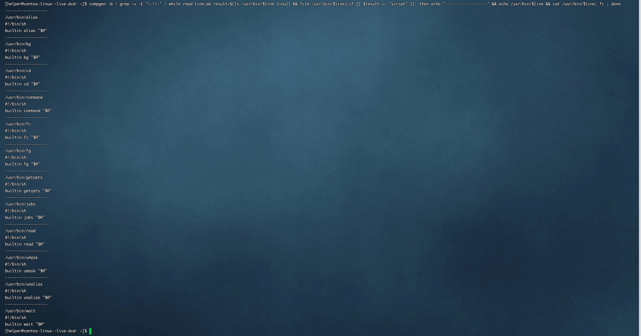The width and height of the screenshot is (641, 336).
Task: Click the /usr/bin/alias path line
Action: point(21,17)
